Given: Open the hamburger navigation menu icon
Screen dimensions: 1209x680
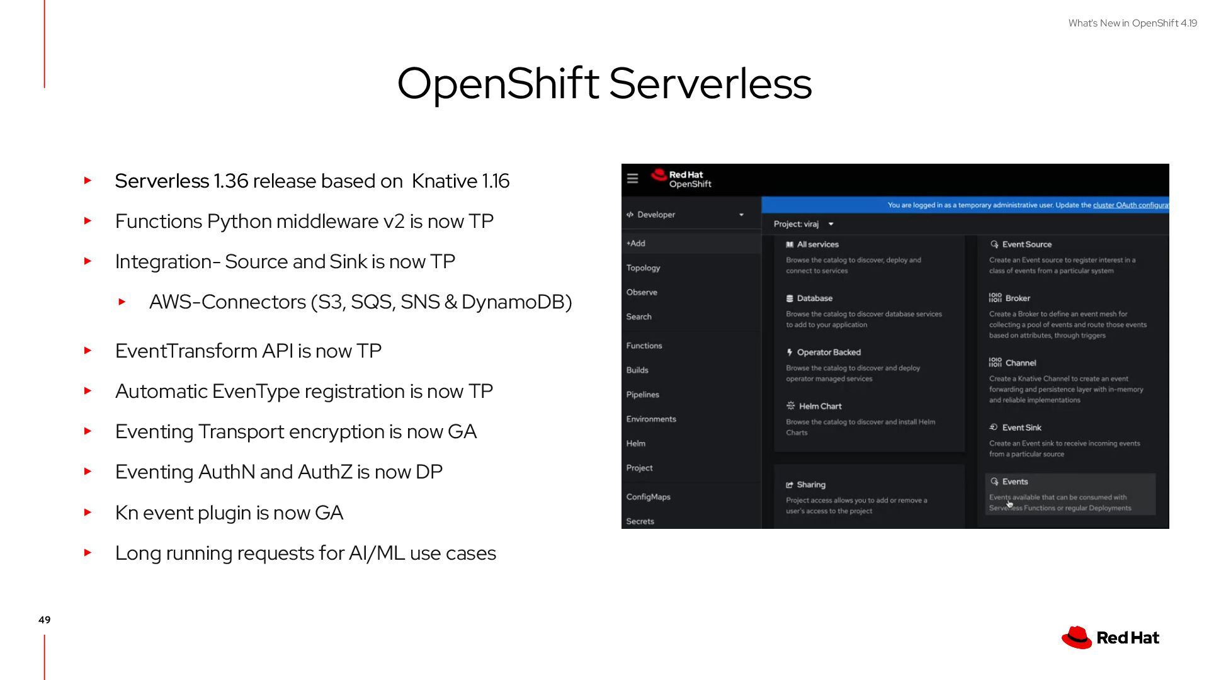Looking at the screenshot, I should 632,179.
